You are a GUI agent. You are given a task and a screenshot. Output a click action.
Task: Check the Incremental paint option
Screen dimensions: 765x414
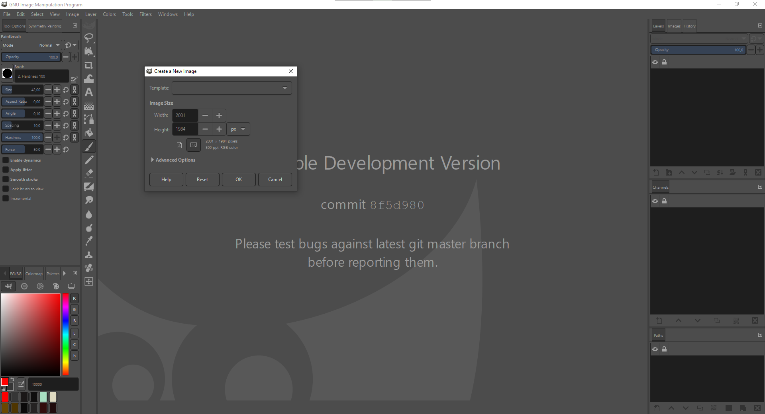click(x=5, y=198)
